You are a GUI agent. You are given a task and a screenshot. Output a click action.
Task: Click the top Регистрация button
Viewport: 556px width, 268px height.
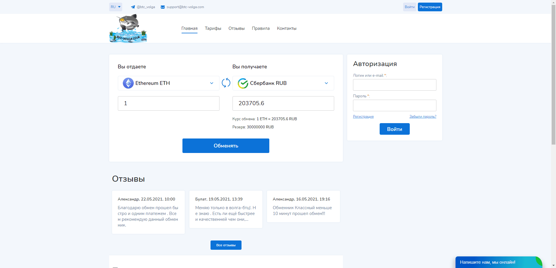pos(430,7)
